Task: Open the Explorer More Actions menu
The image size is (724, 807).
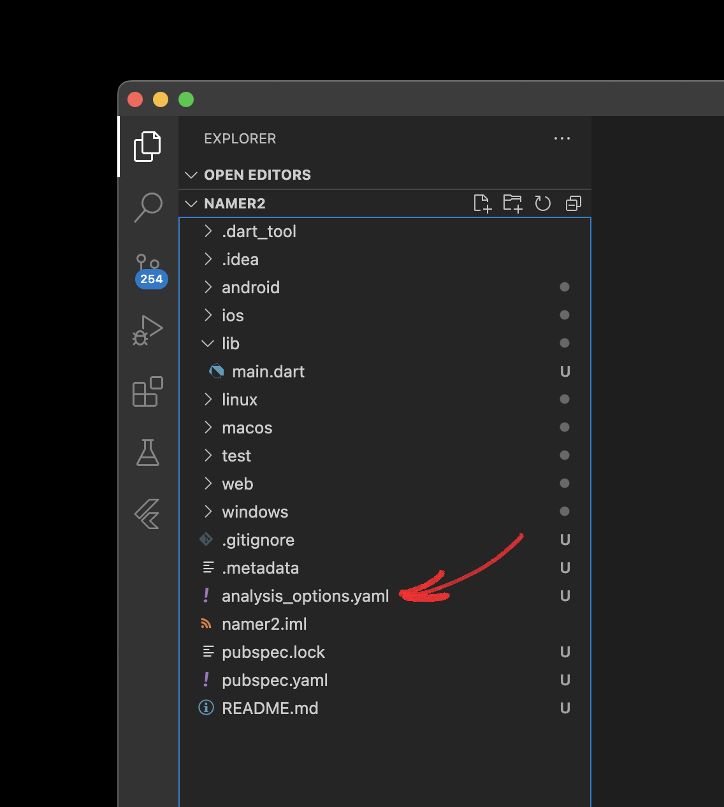Action: 562,138
